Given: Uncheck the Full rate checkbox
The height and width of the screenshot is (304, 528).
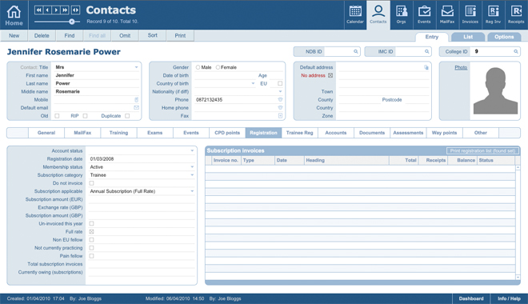Looking at the screenshot, I should pos(91,232).
